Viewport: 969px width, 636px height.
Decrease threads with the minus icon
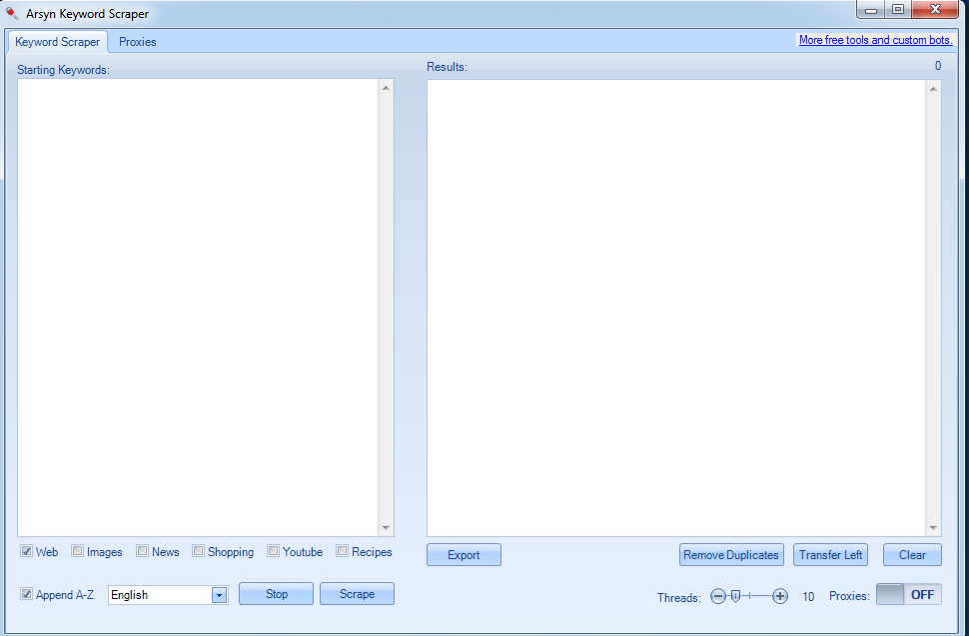point(718,596)
